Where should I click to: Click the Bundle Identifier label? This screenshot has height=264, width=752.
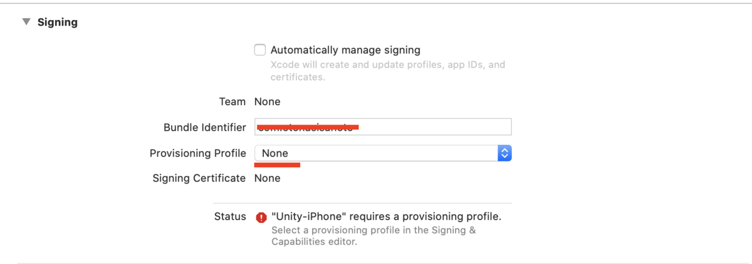[x=205, y=128]
